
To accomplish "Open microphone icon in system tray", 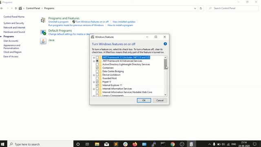I will pyautogui.click(x=214, y=144).
